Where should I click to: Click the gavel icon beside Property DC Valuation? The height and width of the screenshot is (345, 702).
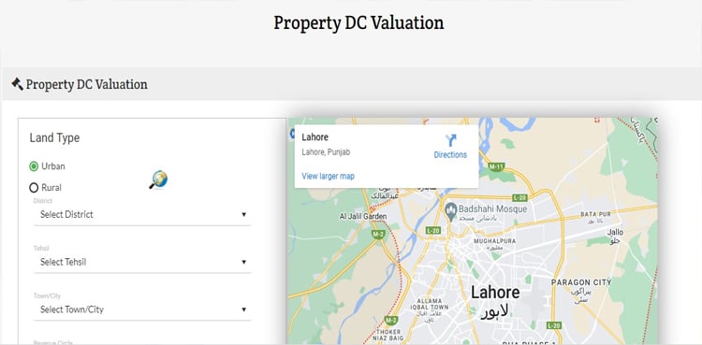pos(17,84)
